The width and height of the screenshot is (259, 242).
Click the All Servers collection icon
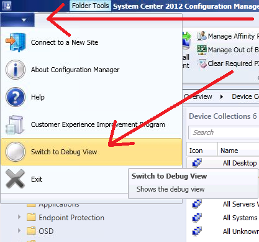tap(197, 204)
